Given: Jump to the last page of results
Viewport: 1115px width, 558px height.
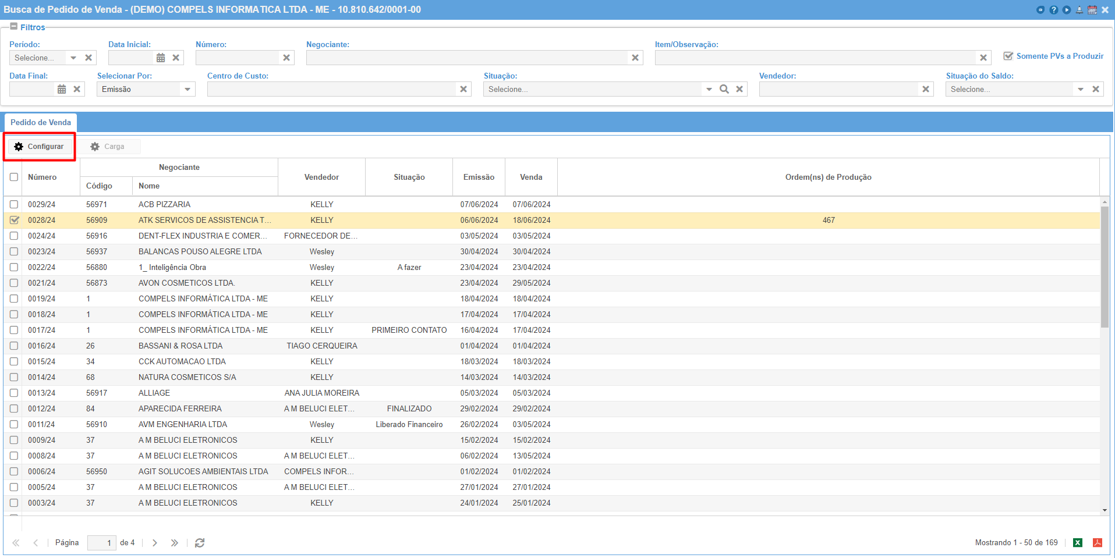Looking at the screenshot, I should point(175,543).
